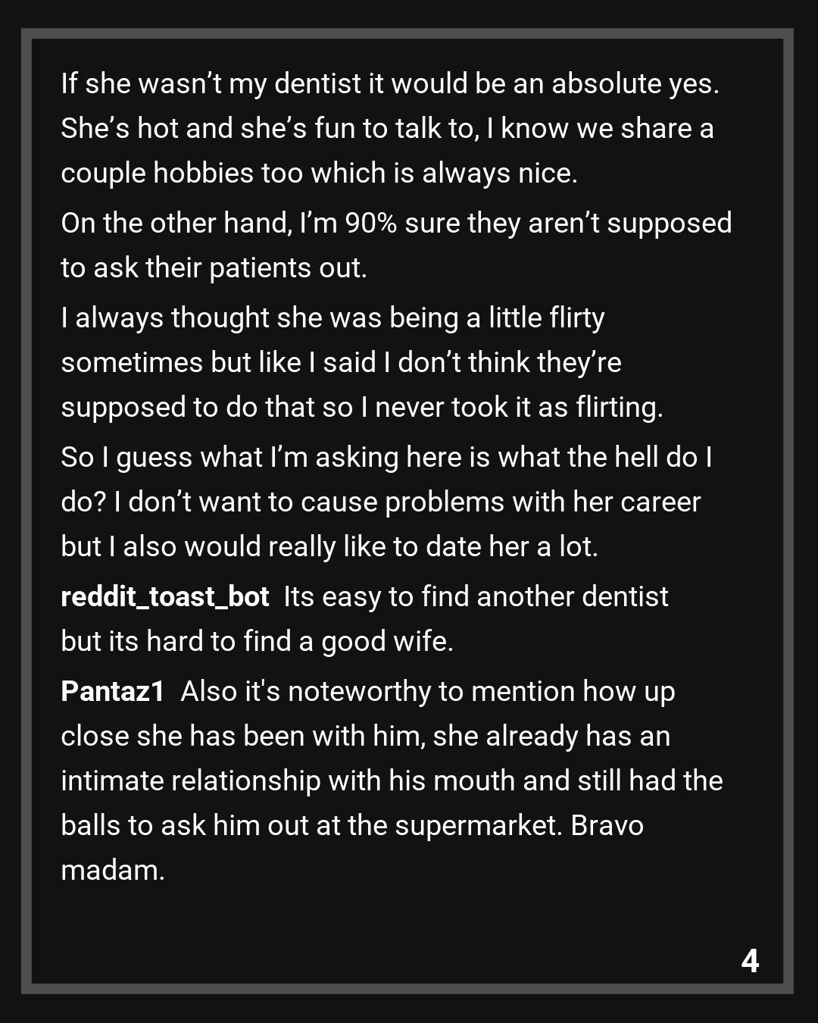Click the comment text "Also it's noteworthy to mention"

[427, 692]
